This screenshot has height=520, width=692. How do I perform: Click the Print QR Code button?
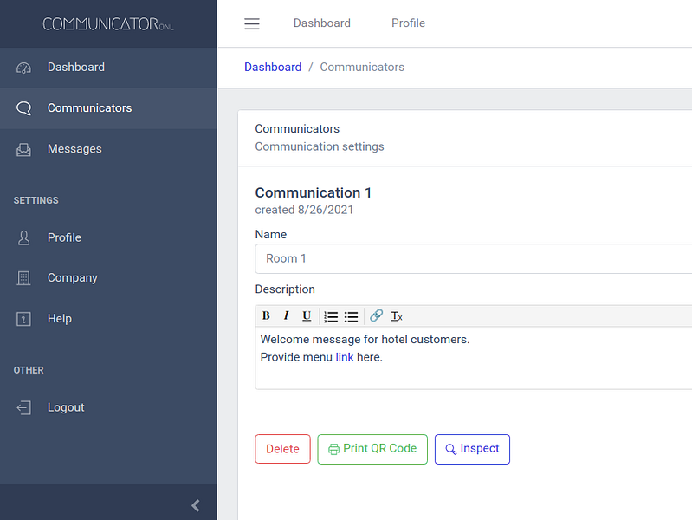372,449
